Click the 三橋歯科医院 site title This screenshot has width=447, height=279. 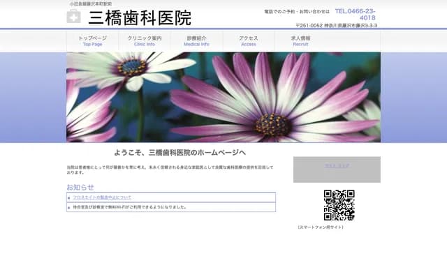click(x=140, y=18)
